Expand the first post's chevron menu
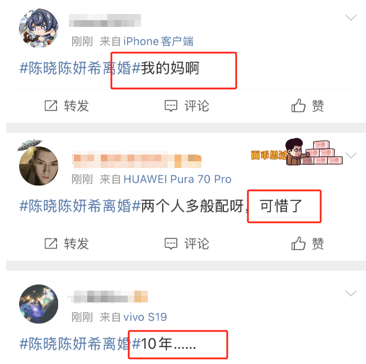This screenshot has width=366, height=364. 351,17
